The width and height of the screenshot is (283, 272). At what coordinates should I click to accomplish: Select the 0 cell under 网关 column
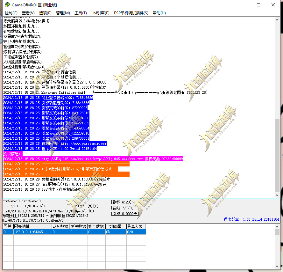[x=8, y=232]
